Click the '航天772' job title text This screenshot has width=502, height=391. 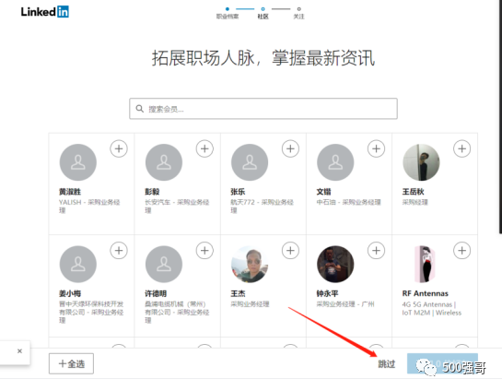point(262,206)
